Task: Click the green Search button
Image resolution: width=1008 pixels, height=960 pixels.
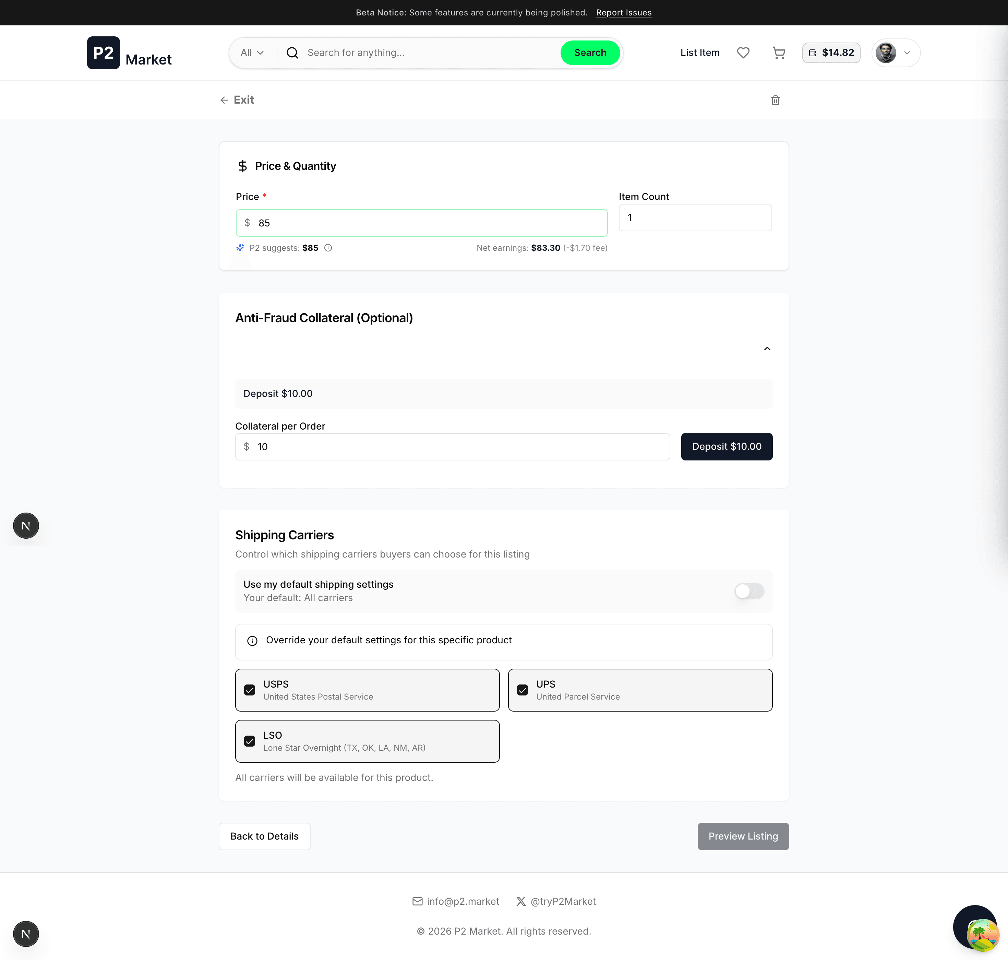Action: [590, 53]
